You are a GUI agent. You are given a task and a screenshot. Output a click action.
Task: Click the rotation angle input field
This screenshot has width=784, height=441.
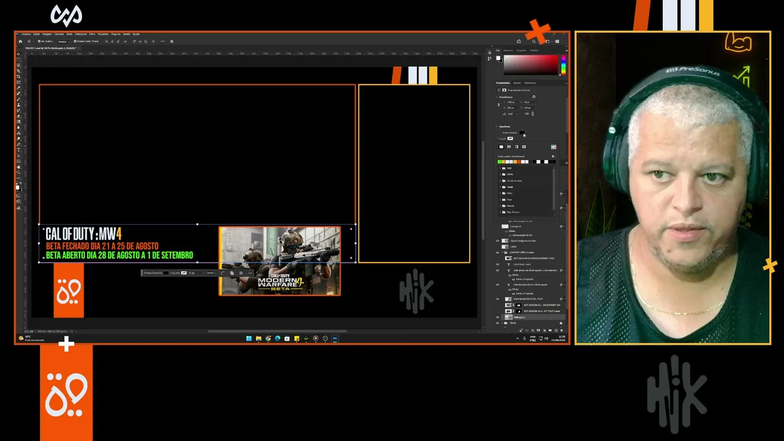pos(512,114)
